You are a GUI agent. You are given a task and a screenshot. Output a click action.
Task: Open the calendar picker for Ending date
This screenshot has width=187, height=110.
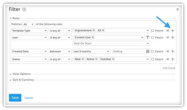coord(148,51)
